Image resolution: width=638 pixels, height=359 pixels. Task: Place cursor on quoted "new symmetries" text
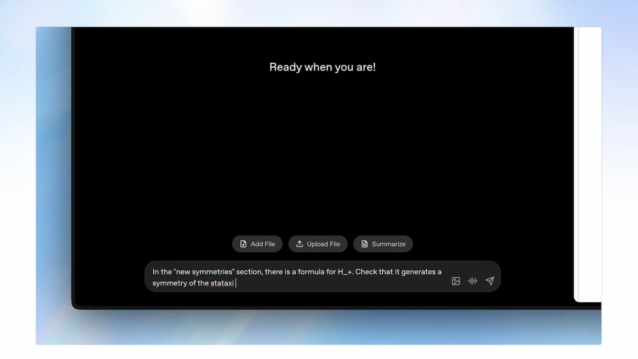[204, 272]
